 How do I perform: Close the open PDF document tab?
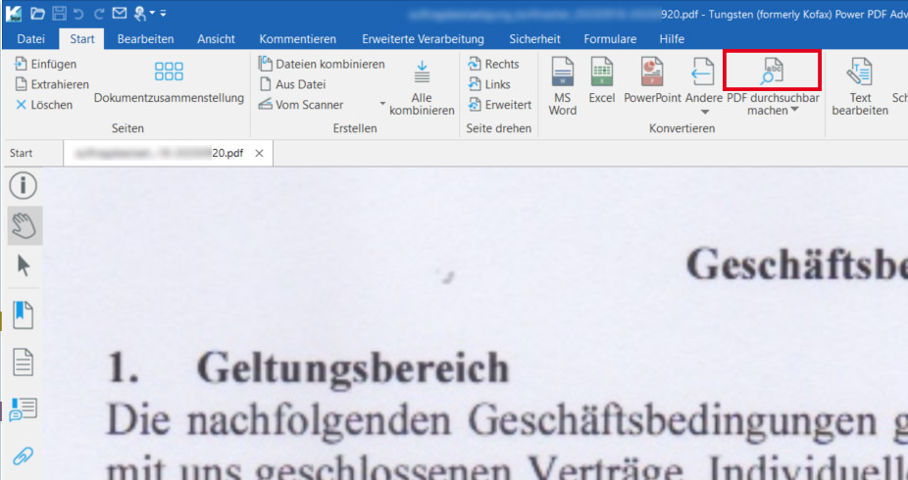[259, 154]
